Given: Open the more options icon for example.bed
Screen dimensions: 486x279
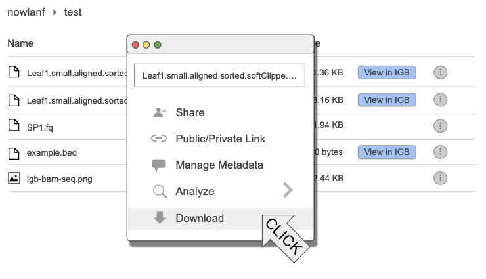Looking at the screenshot, I should click(441, 152).
